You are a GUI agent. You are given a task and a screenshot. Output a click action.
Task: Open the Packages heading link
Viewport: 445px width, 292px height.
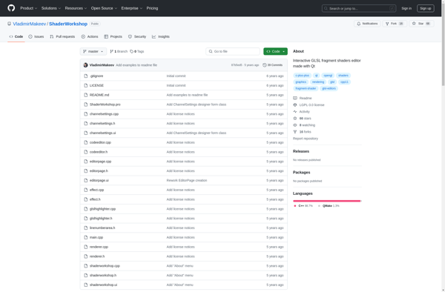[x=301, y=173]
